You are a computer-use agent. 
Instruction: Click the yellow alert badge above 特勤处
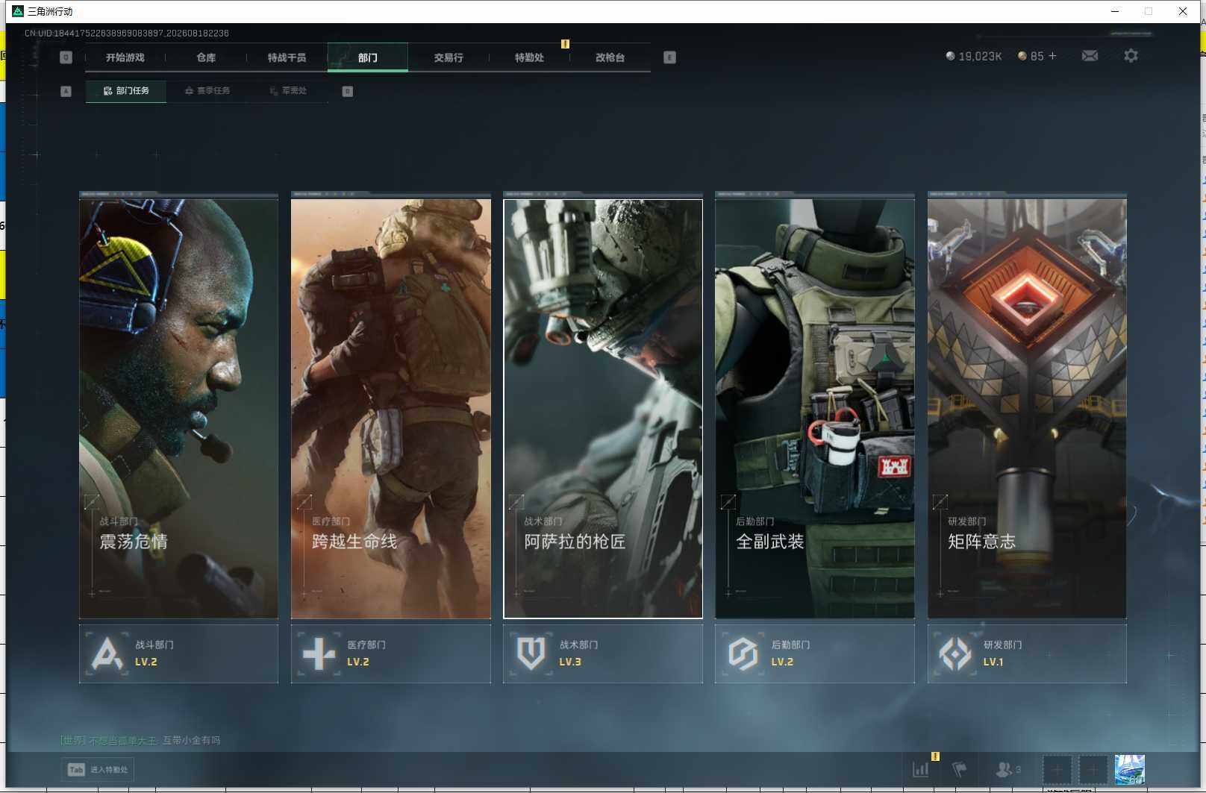(565, 44)
